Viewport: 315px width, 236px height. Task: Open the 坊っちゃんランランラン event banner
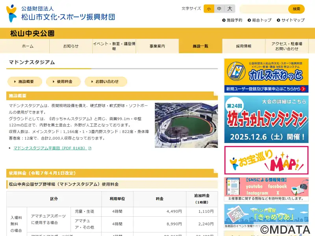point(267,120)
